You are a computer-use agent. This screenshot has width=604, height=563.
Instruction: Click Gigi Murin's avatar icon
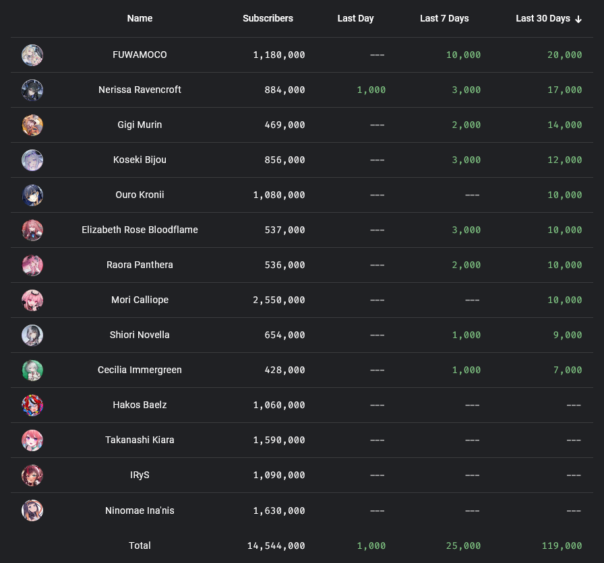[x=32, y=125]
